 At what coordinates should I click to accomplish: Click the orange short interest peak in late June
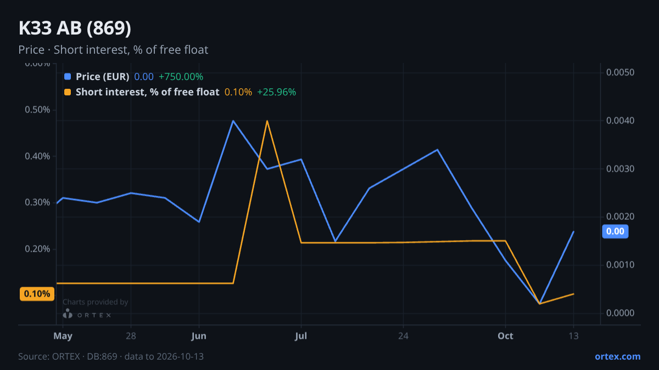coord(267,121)
